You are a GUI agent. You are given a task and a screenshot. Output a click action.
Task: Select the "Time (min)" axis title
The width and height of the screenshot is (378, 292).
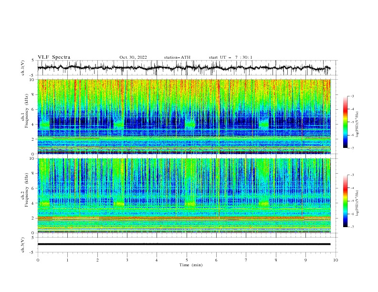[191, 265]
